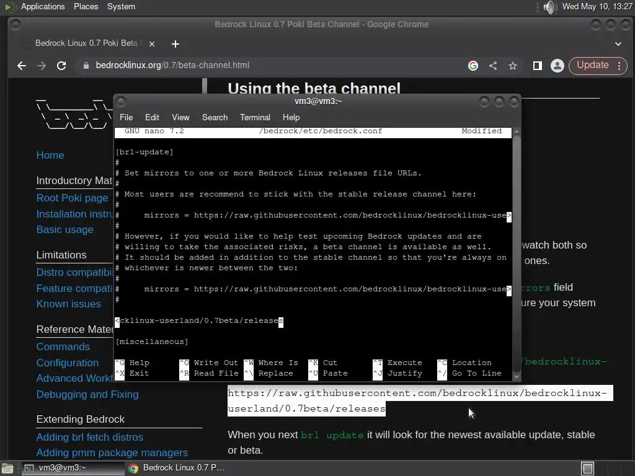The height and width of the screenshot is (476, 635).
Task: Open System menu in top panel
Action: point(121,6)
